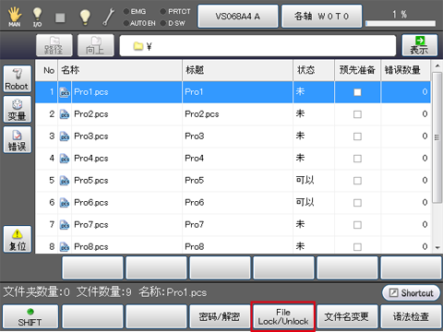The width and height of the screenshot is (443, 332).
Task: Tick the 预先准备 checkbox for Pro1.pcs
Action: [x=357, y=92]
